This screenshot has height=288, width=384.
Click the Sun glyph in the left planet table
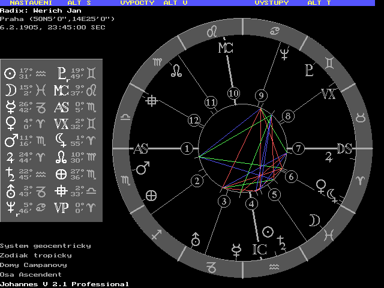point(10,74)
